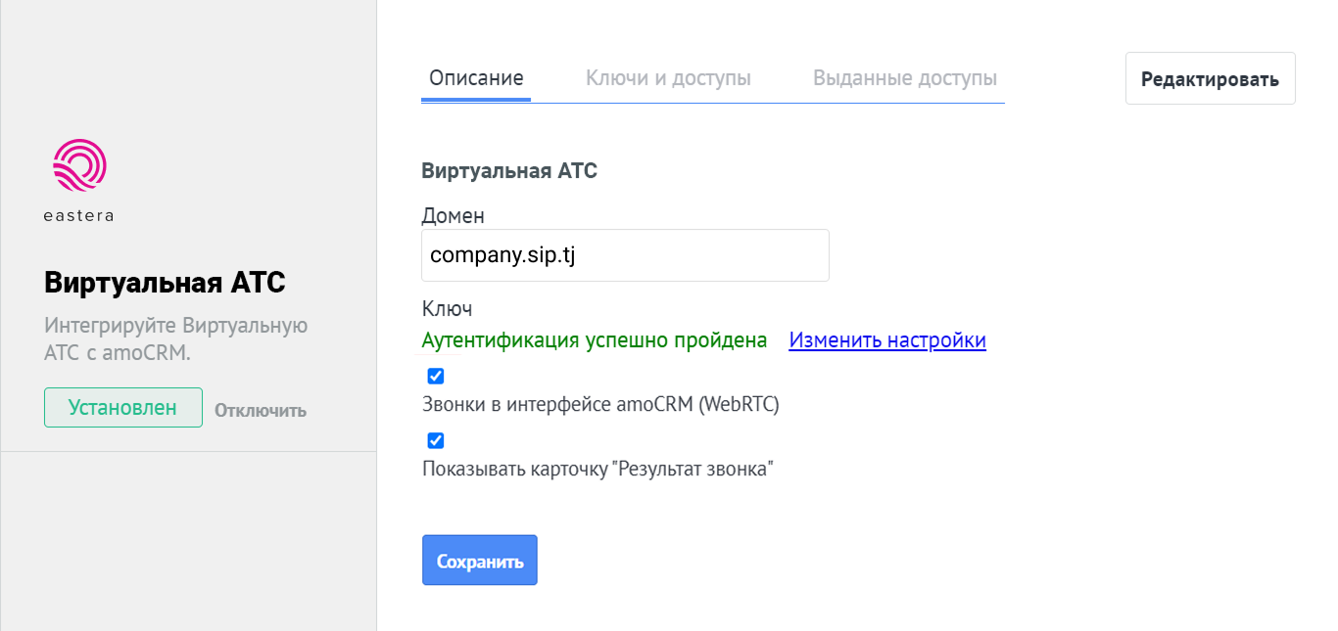This screenshot has width=1338, height=631.
Task: Go to the Выданные доступы tab
Action: click(x=905, y=78)
